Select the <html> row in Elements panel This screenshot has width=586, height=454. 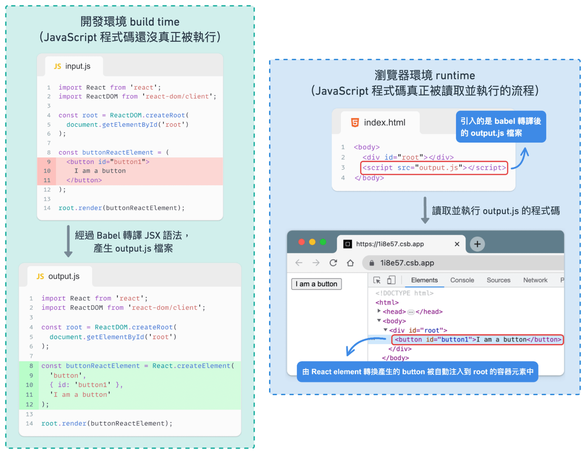click(387, 302)
